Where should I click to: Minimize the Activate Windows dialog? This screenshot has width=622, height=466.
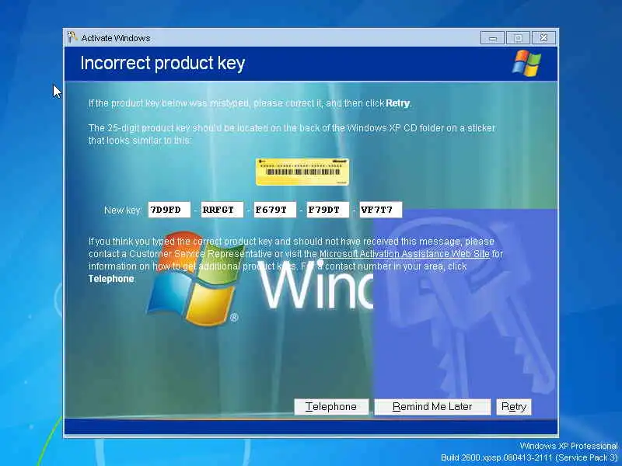click(x=493, y=38)
